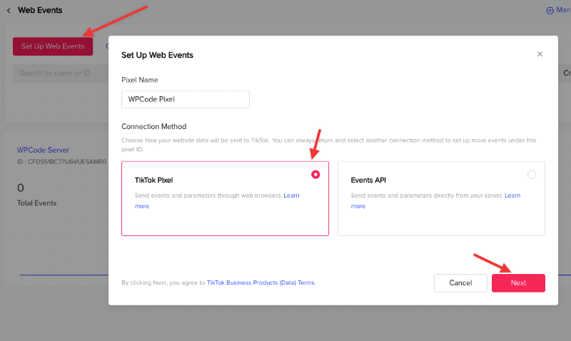Click the Web Events page title

[x=40, y=10]
